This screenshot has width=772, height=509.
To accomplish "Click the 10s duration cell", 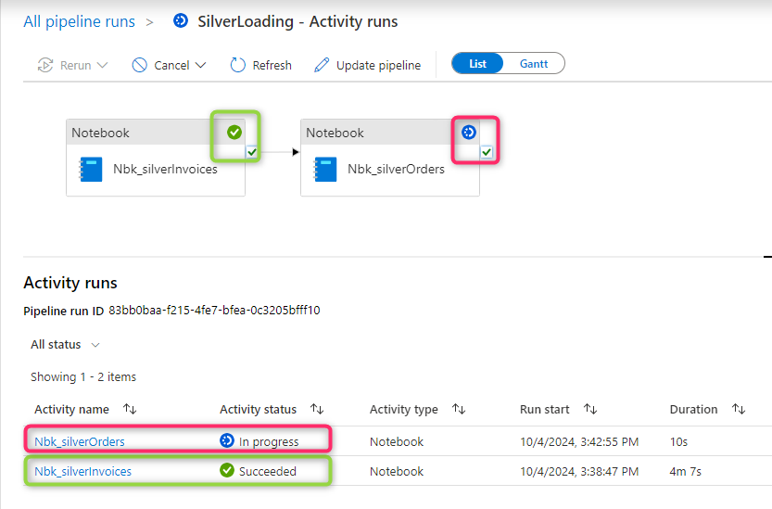I will [678, 441].
